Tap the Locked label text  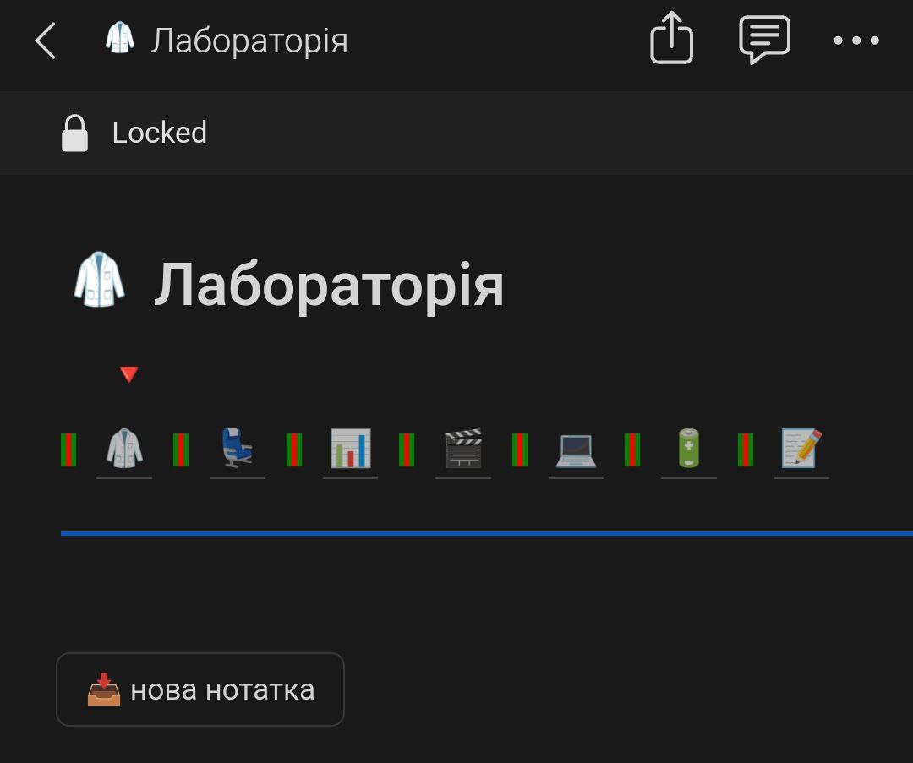[160, 133]
